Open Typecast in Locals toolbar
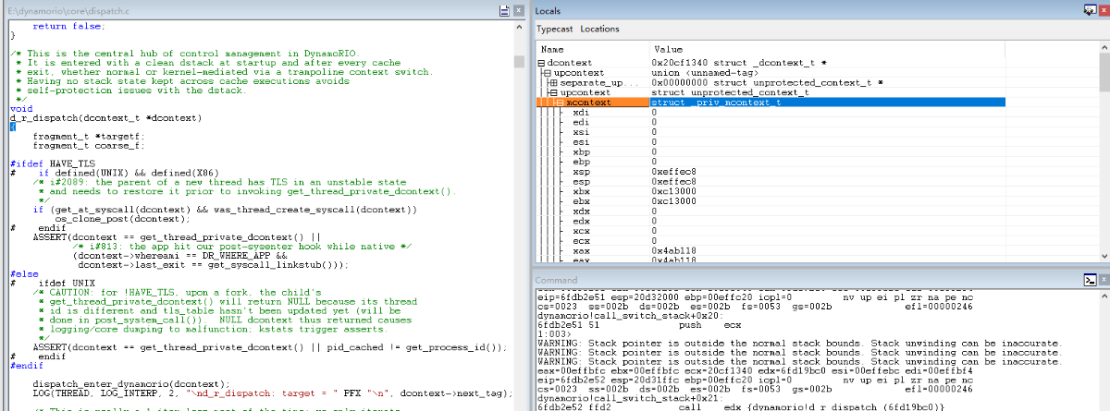 556,29
